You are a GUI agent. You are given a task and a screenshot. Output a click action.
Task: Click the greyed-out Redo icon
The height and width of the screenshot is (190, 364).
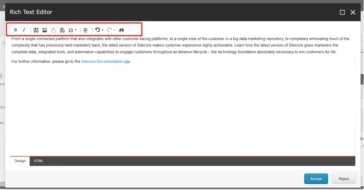click(x=109, y=30)
